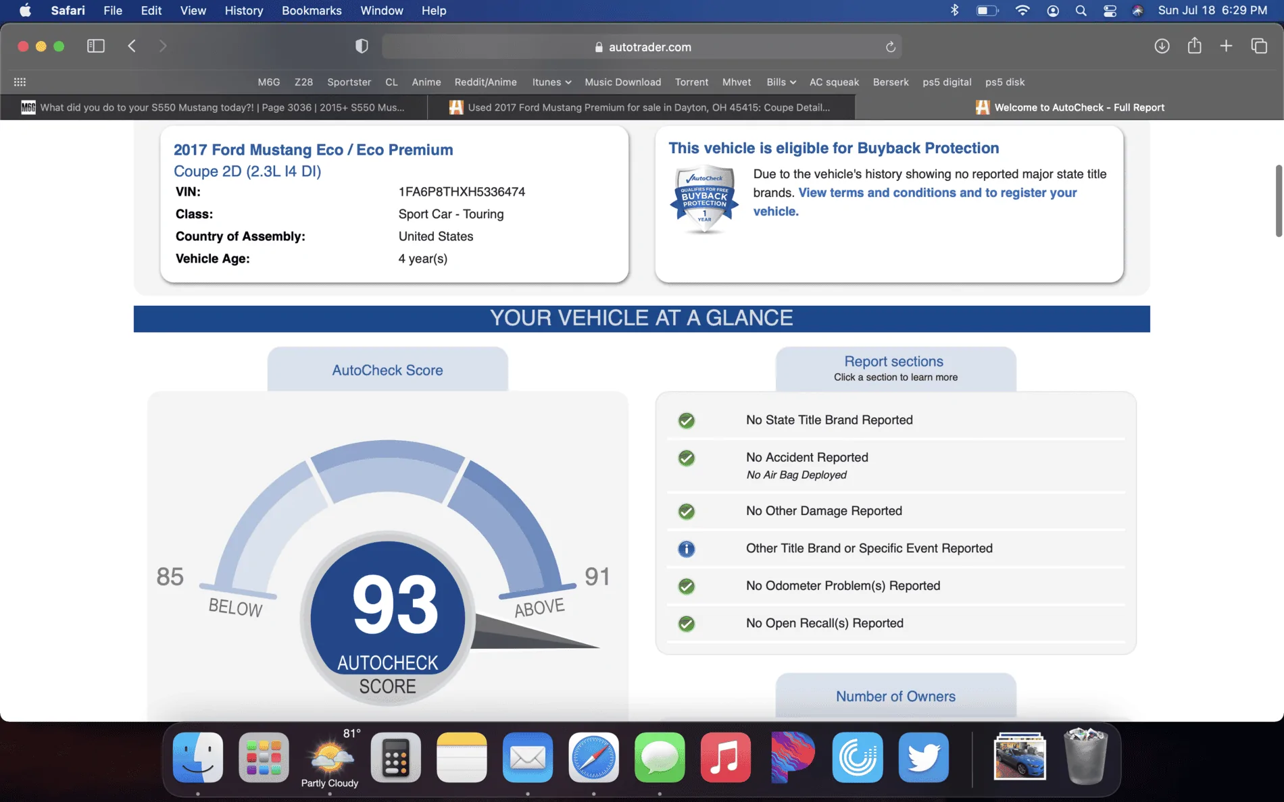This screenshot has height=802, width=1284.
Task: Open the bookmarks grid icon in favorites bar
Action: [x=20, y=82]
